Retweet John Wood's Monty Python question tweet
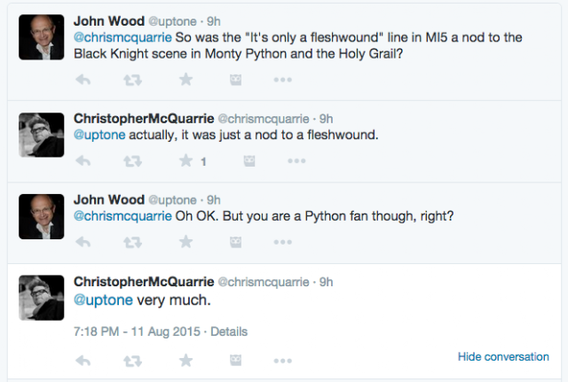 (x=132, y=80)
